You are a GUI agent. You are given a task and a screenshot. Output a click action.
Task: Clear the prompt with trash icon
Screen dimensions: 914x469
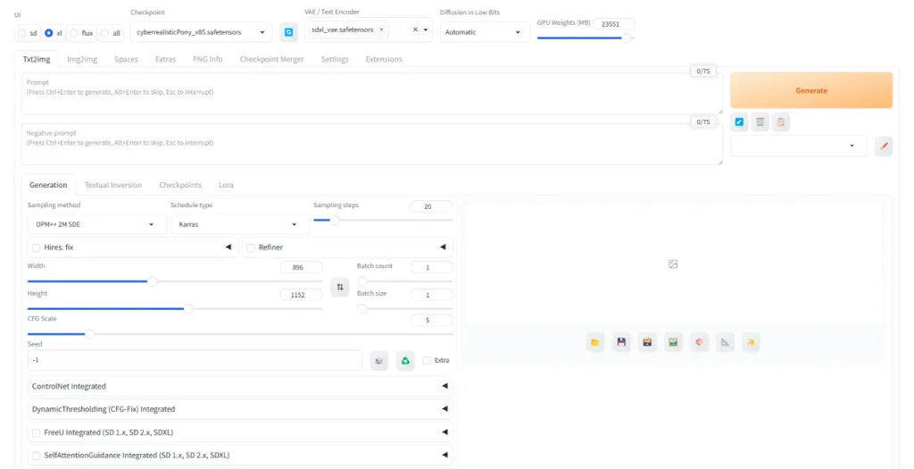[760, 122]
